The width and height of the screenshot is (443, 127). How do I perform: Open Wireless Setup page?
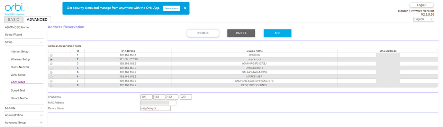tap(20, 59)
